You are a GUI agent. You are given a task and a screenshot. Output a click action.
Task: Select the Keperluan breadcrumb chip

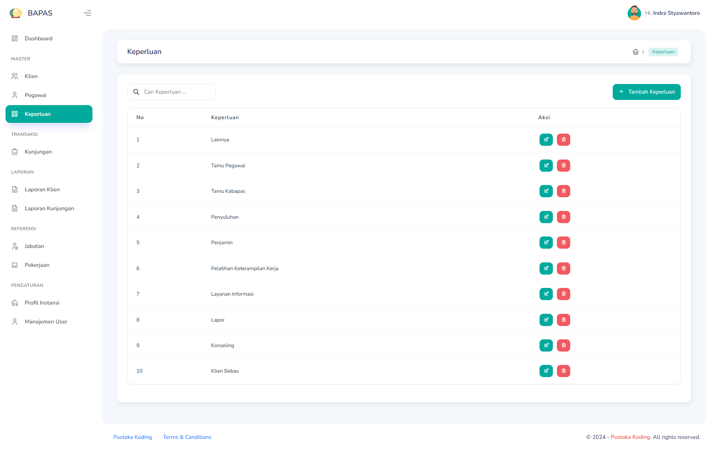pos(663,52)
